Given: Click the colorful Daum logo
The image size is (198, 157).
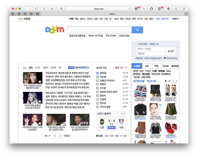Looking at the screenshot, I should pos(55,30).
